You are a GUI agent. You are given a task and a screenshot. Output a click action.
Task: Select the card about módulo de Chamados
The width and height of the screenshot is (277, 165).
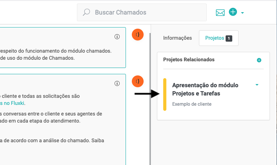click(59, 54)
